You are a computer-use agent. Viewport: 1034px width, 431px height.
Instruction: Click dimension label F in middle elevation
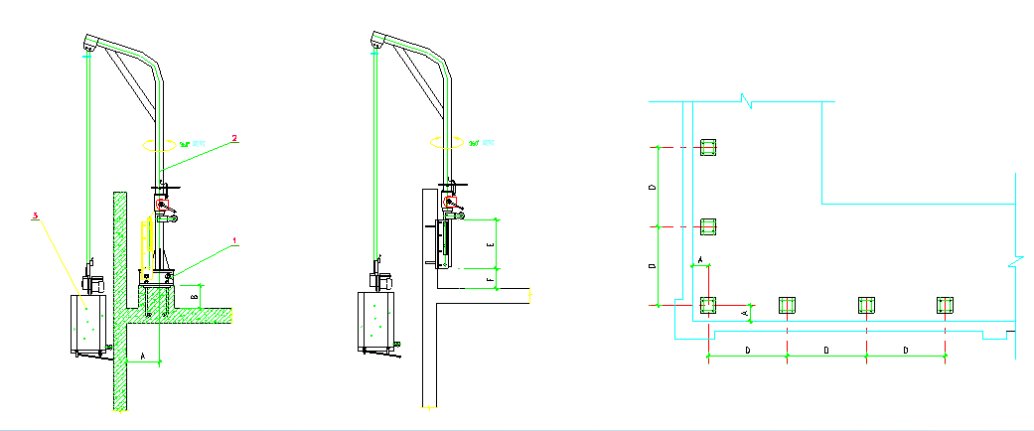pyautogui.click(x=490, y=279)
